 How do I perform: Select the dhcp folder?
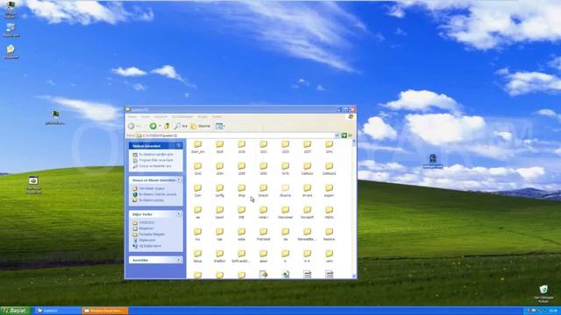242,191
